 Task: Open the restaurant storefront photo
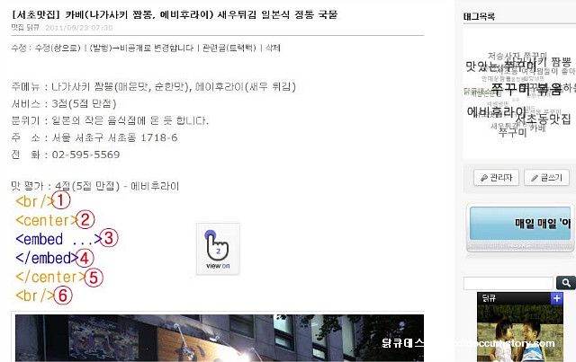pyautogui.click(x=220, y=338)
